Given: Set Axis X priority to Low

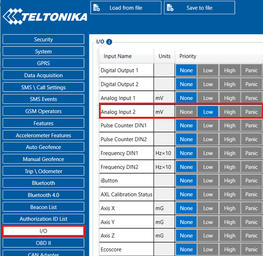Looking at the screenshot, I should tap(208, 208).
